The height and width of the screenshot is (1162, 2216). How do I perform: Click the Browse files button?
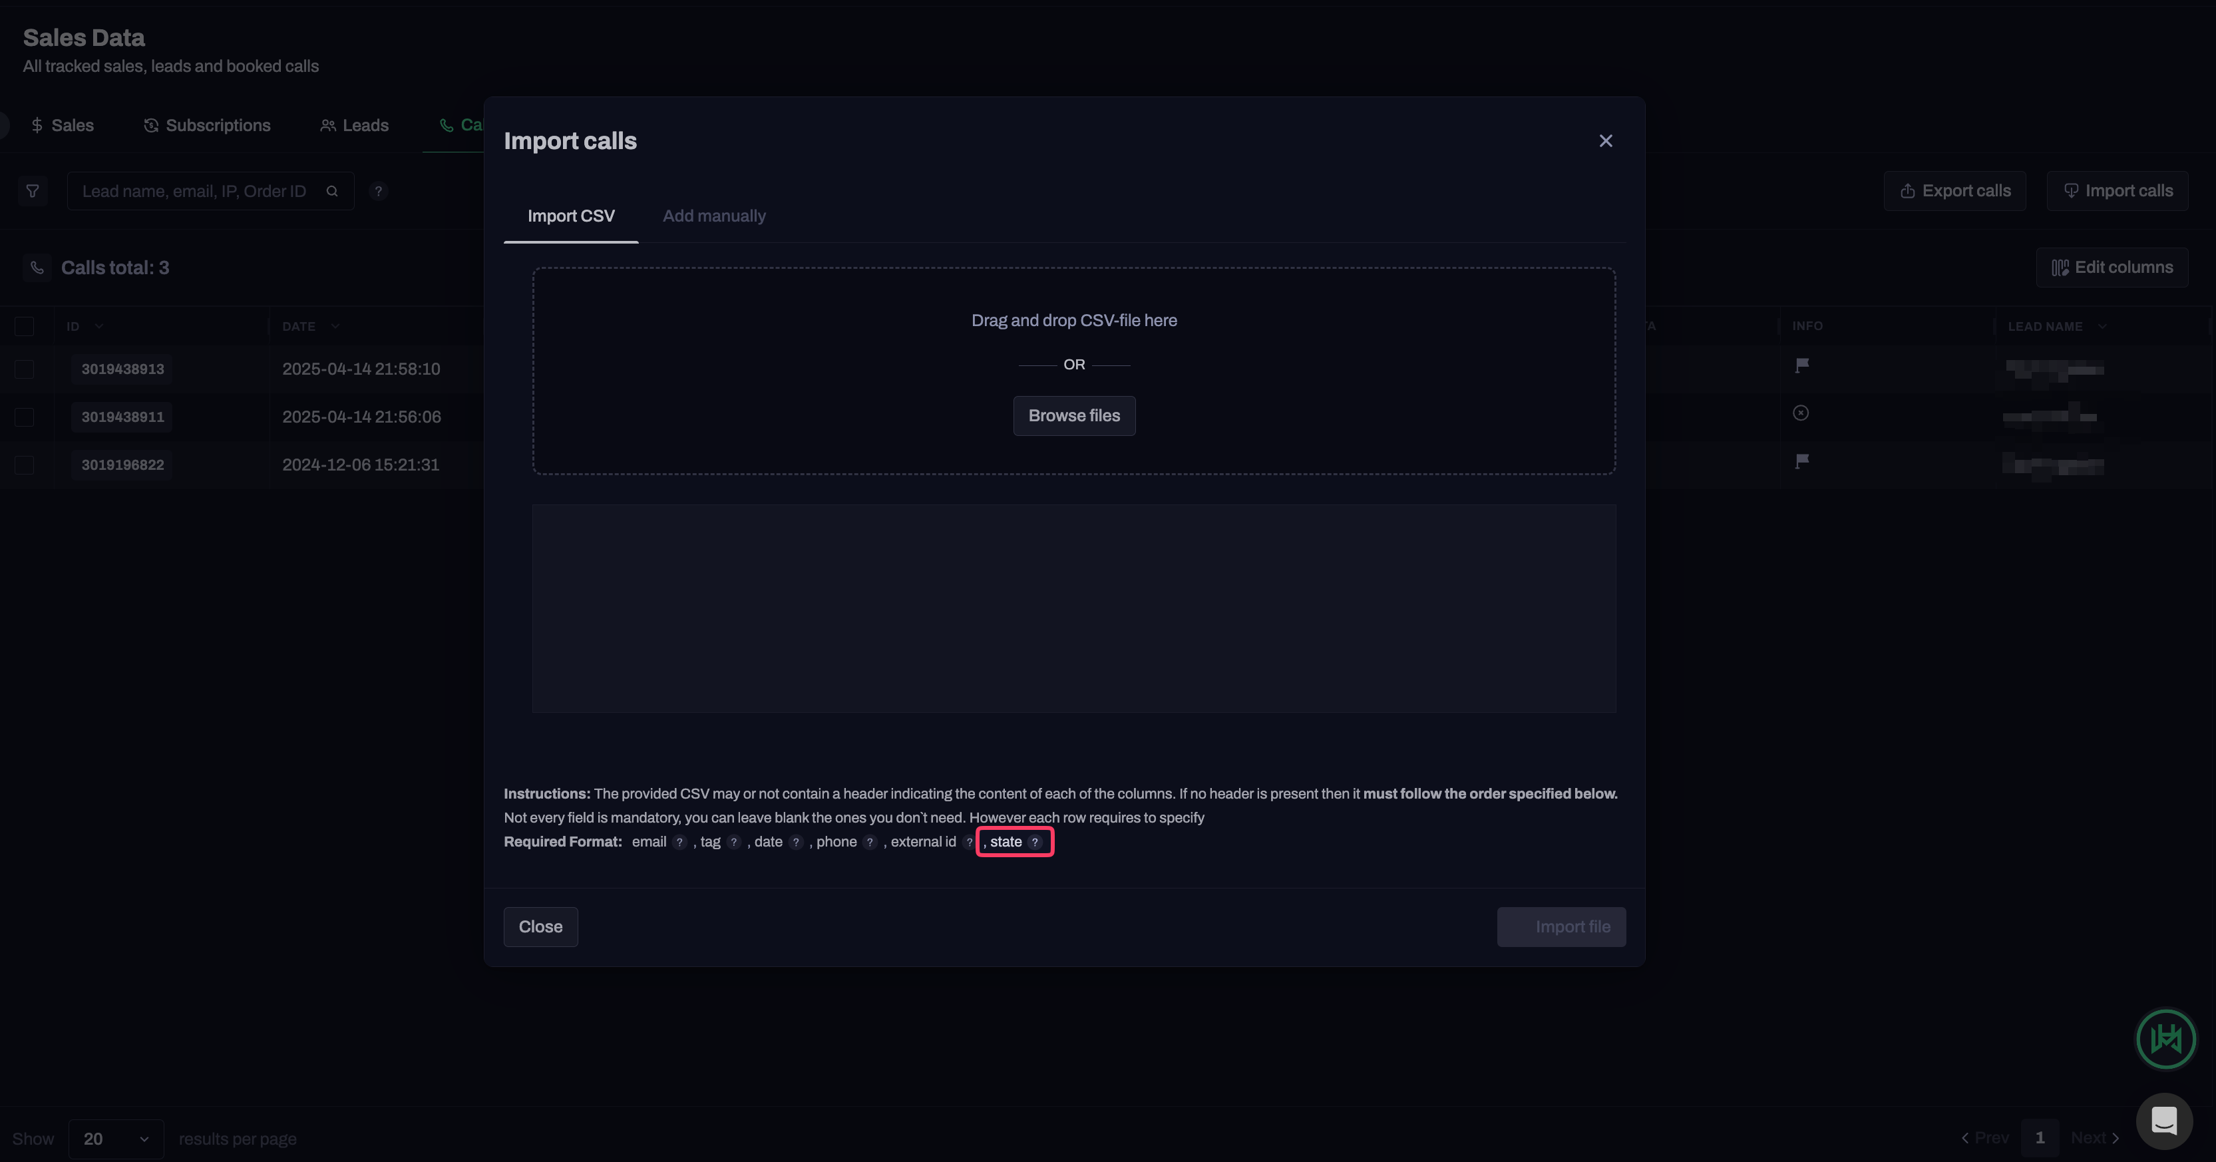coord(1073,415)
